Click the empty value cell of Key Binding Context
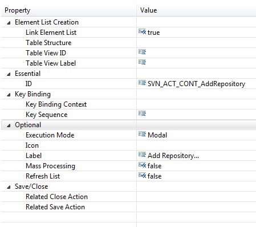The width and height of the screenshot is (256, 227). [x=196, y=104]
